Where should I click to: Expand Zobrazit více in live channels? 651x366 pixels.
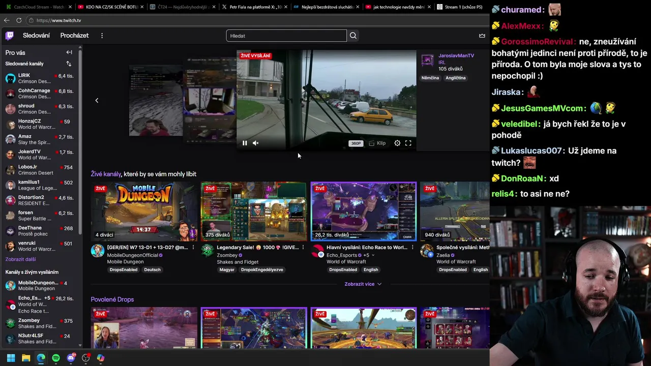tap(363, 284)
